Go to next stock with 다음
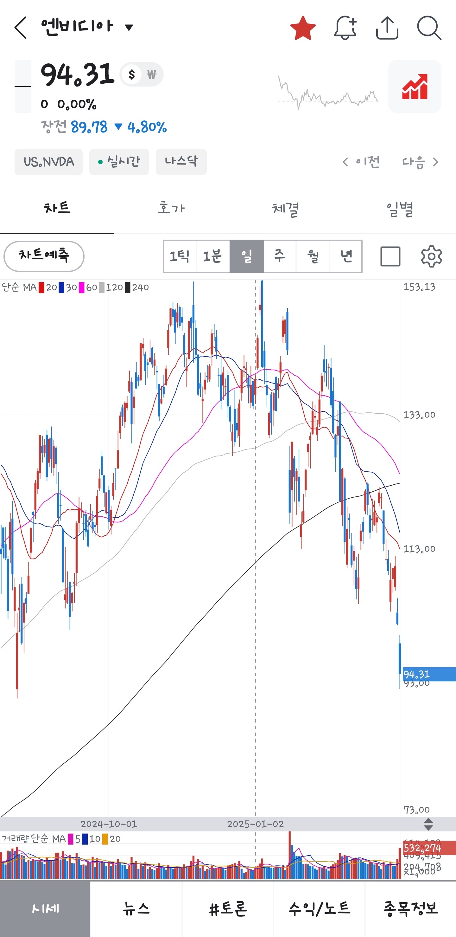 (420, 162)
